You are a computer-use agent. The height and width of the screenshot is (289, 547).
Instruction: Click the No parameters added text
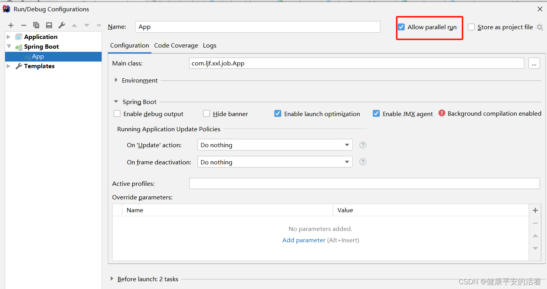[x=320, y=229]
